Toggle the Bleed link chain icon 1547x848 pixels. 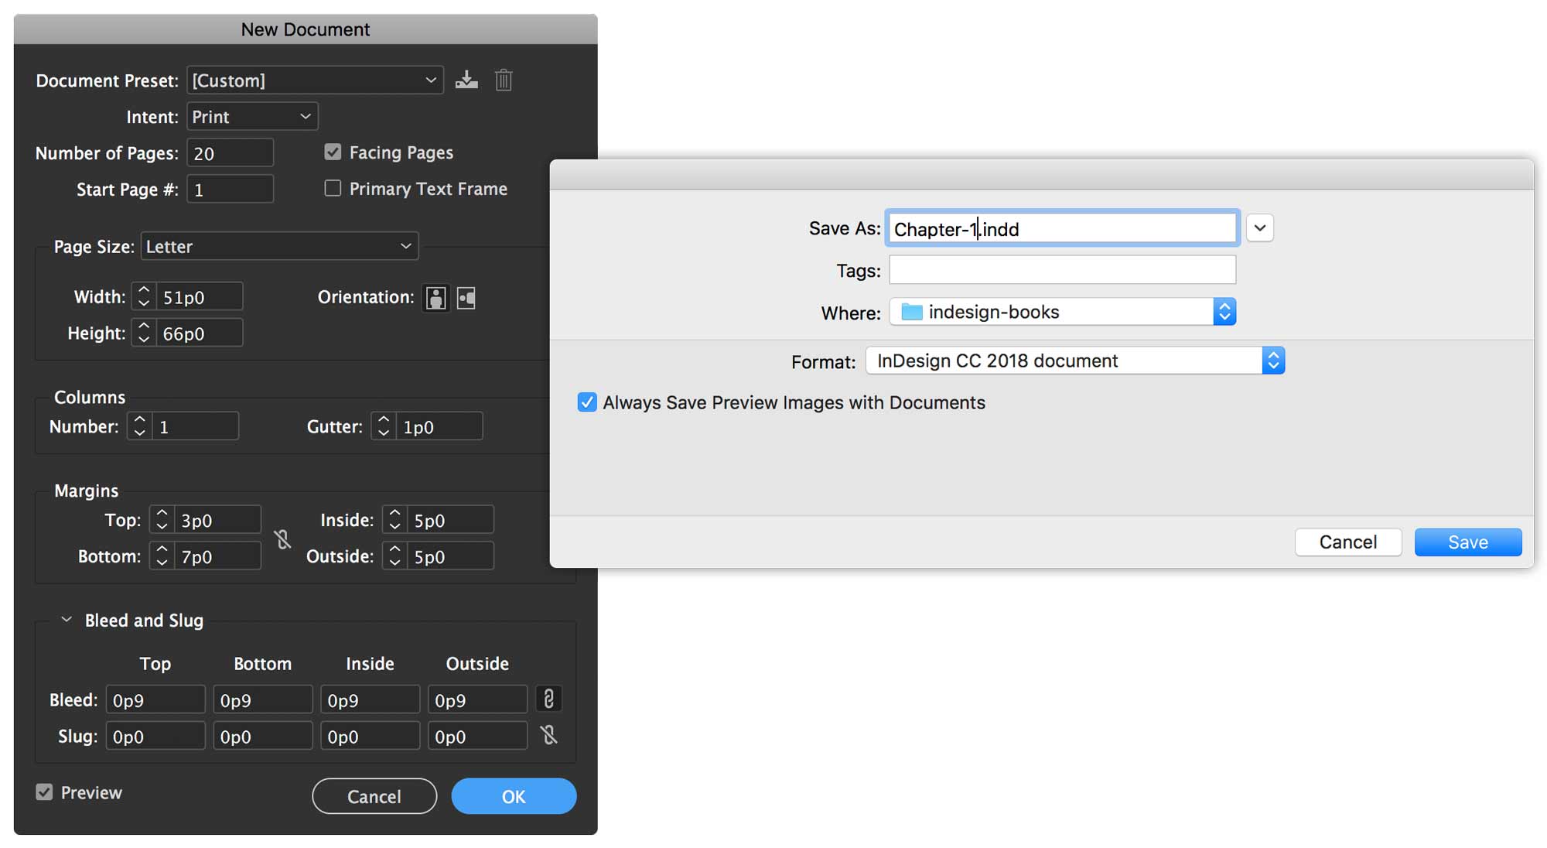coord(548,699)
